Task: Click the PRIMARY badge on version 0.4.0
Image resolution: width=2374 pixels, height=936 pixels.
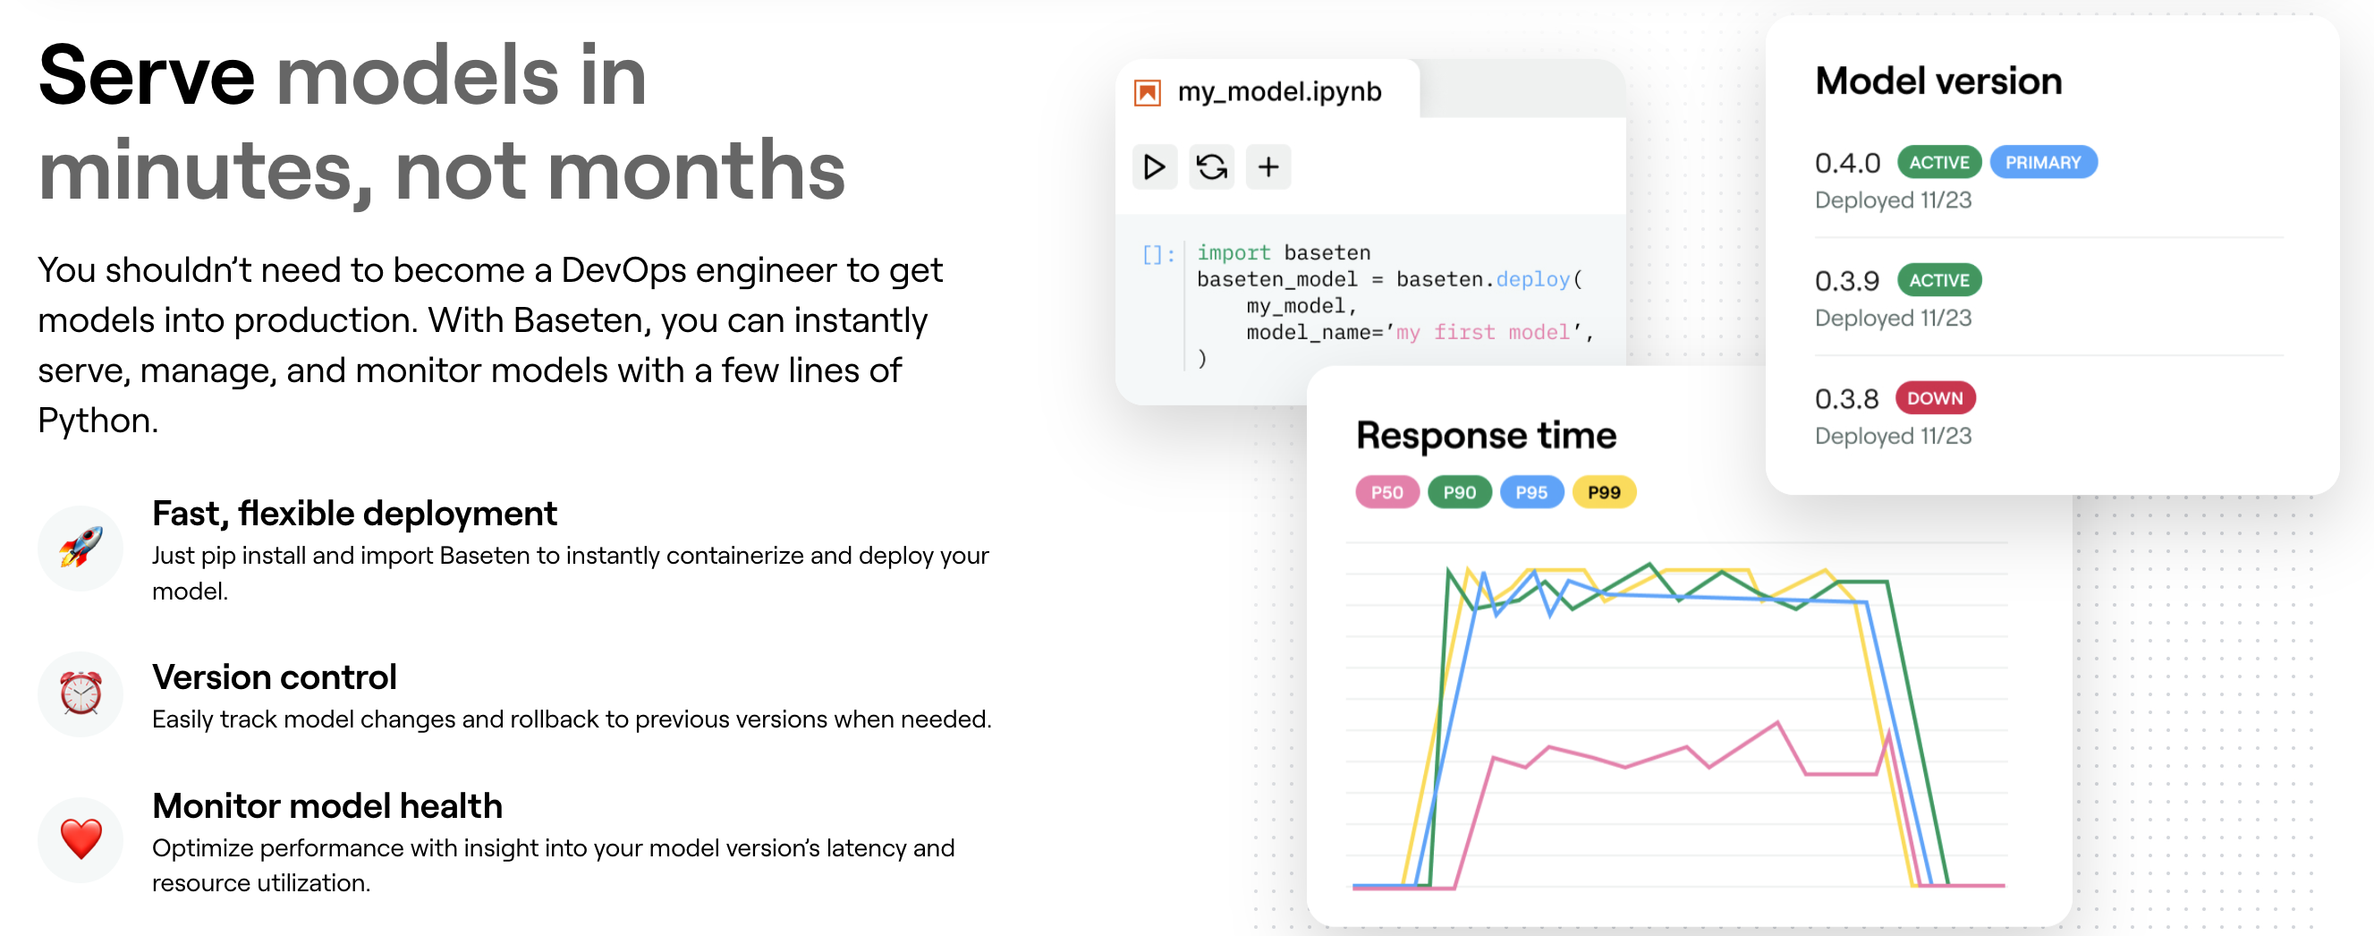Action: point(2042,163)
